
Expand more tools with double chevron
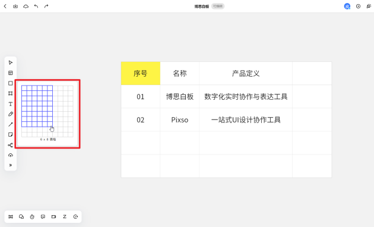coord(11,165)
